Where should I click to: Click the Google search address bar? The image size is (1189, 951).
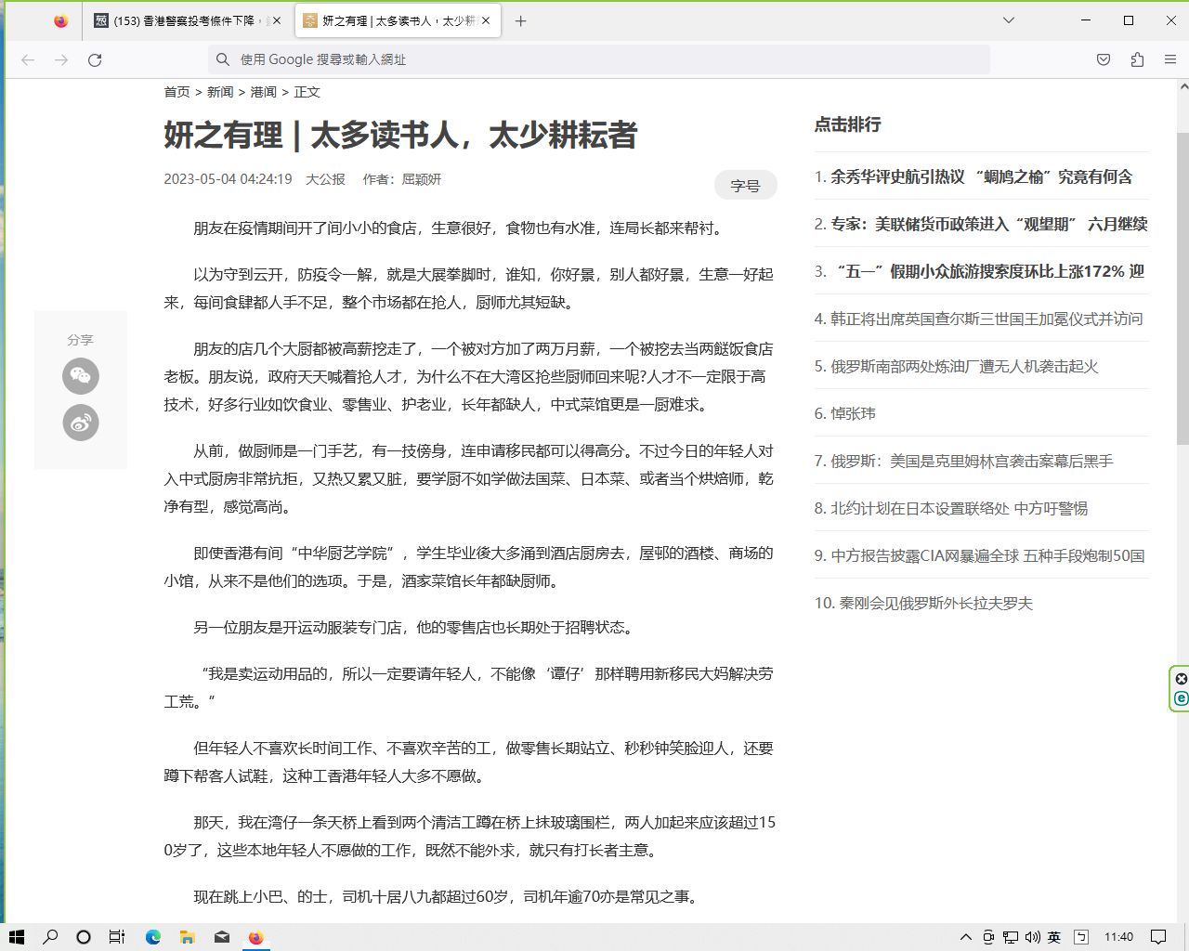click(599, 59)
